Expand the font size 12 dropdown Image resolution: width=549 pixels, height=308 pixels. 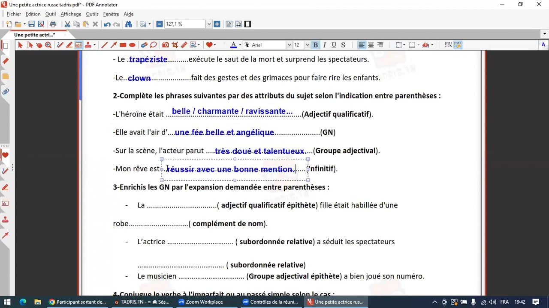pyautogui.click(x=307, y=45)
